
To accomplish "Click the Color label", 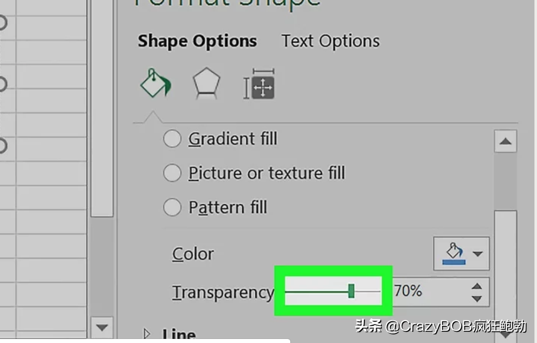I will [x=193, y=254].
